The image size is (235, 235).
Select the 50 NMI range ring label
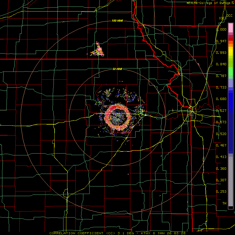click(x=117, y=69)
